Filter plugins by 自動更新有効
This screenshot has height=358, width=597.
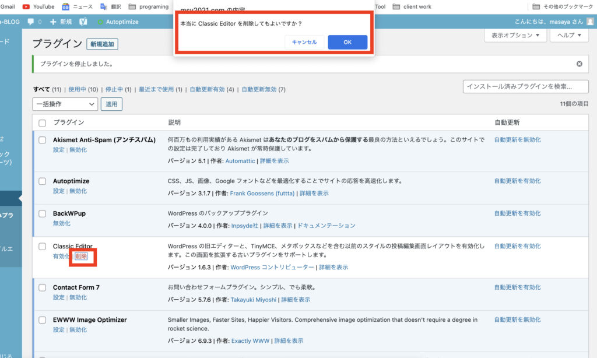coord(207,89)
